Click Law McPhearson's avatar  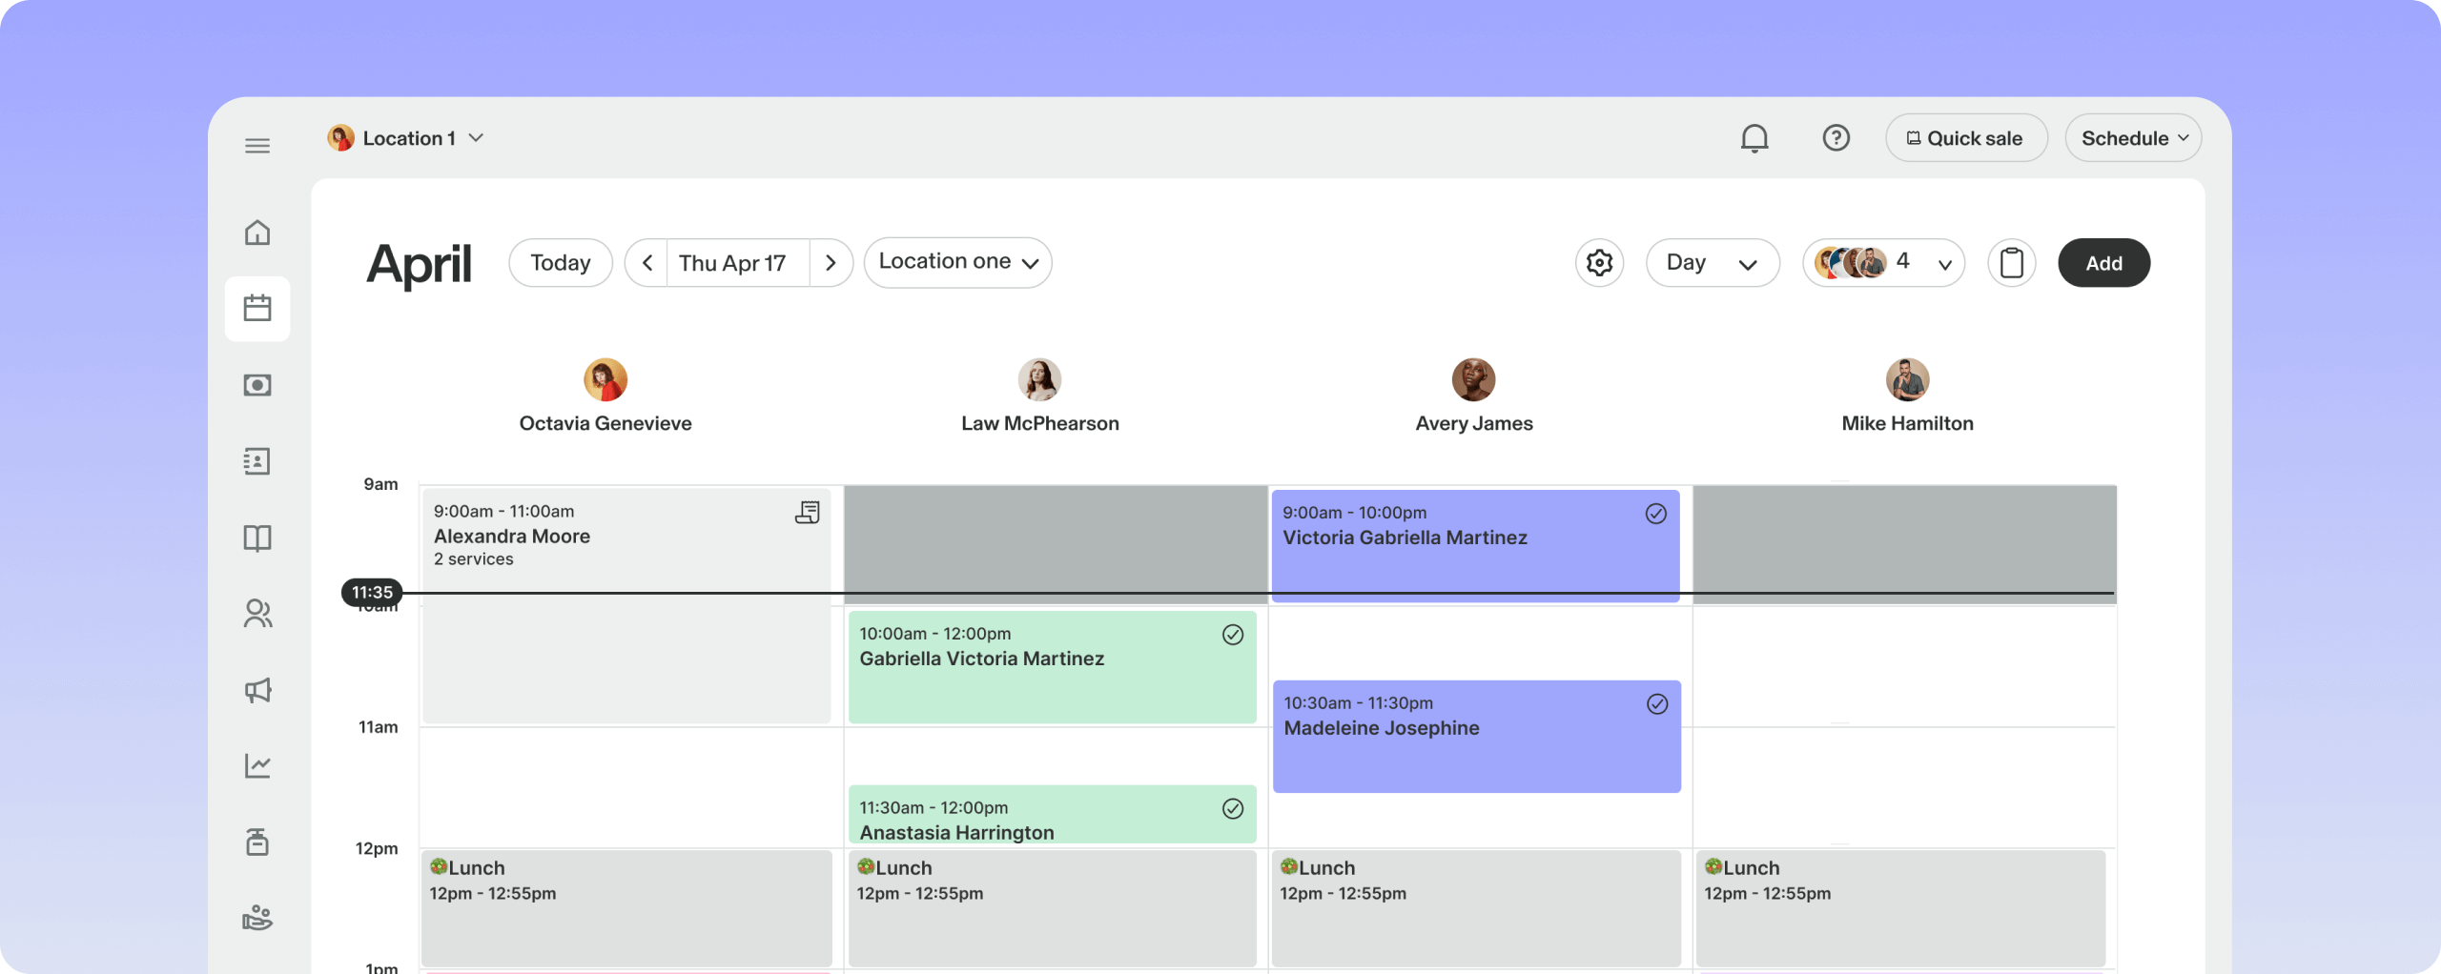[1039, 379]
